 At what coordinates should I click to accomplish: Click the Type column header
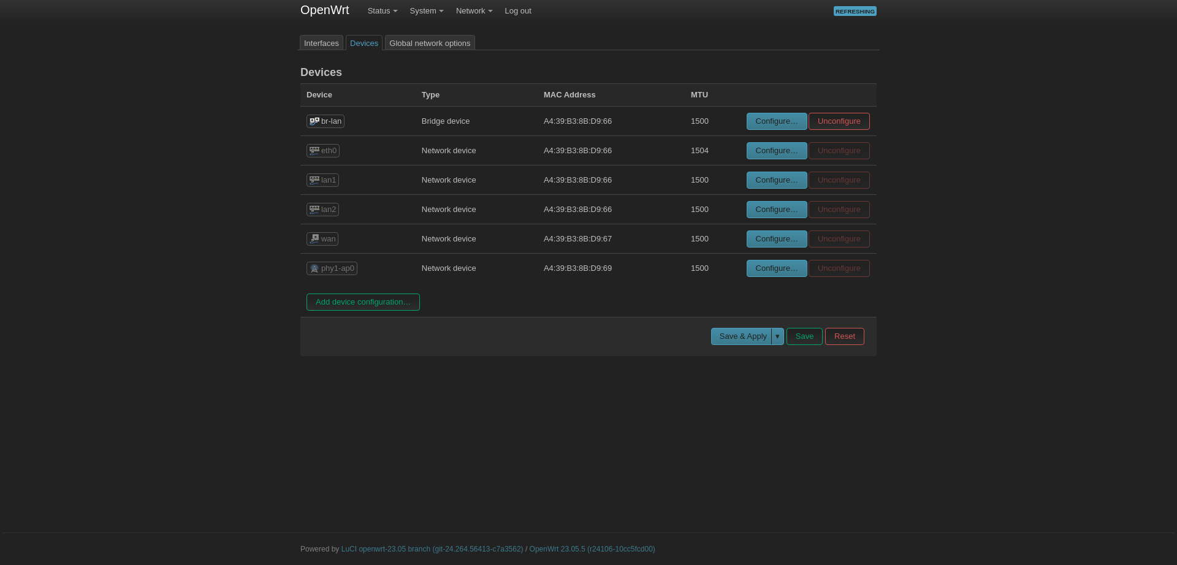tap(430, 95)
